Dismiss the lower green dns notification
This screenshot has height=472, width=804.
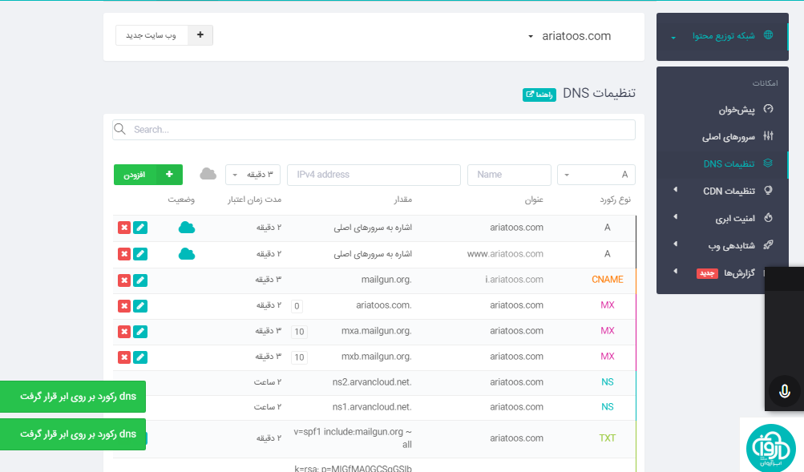(x=73, y=434)
